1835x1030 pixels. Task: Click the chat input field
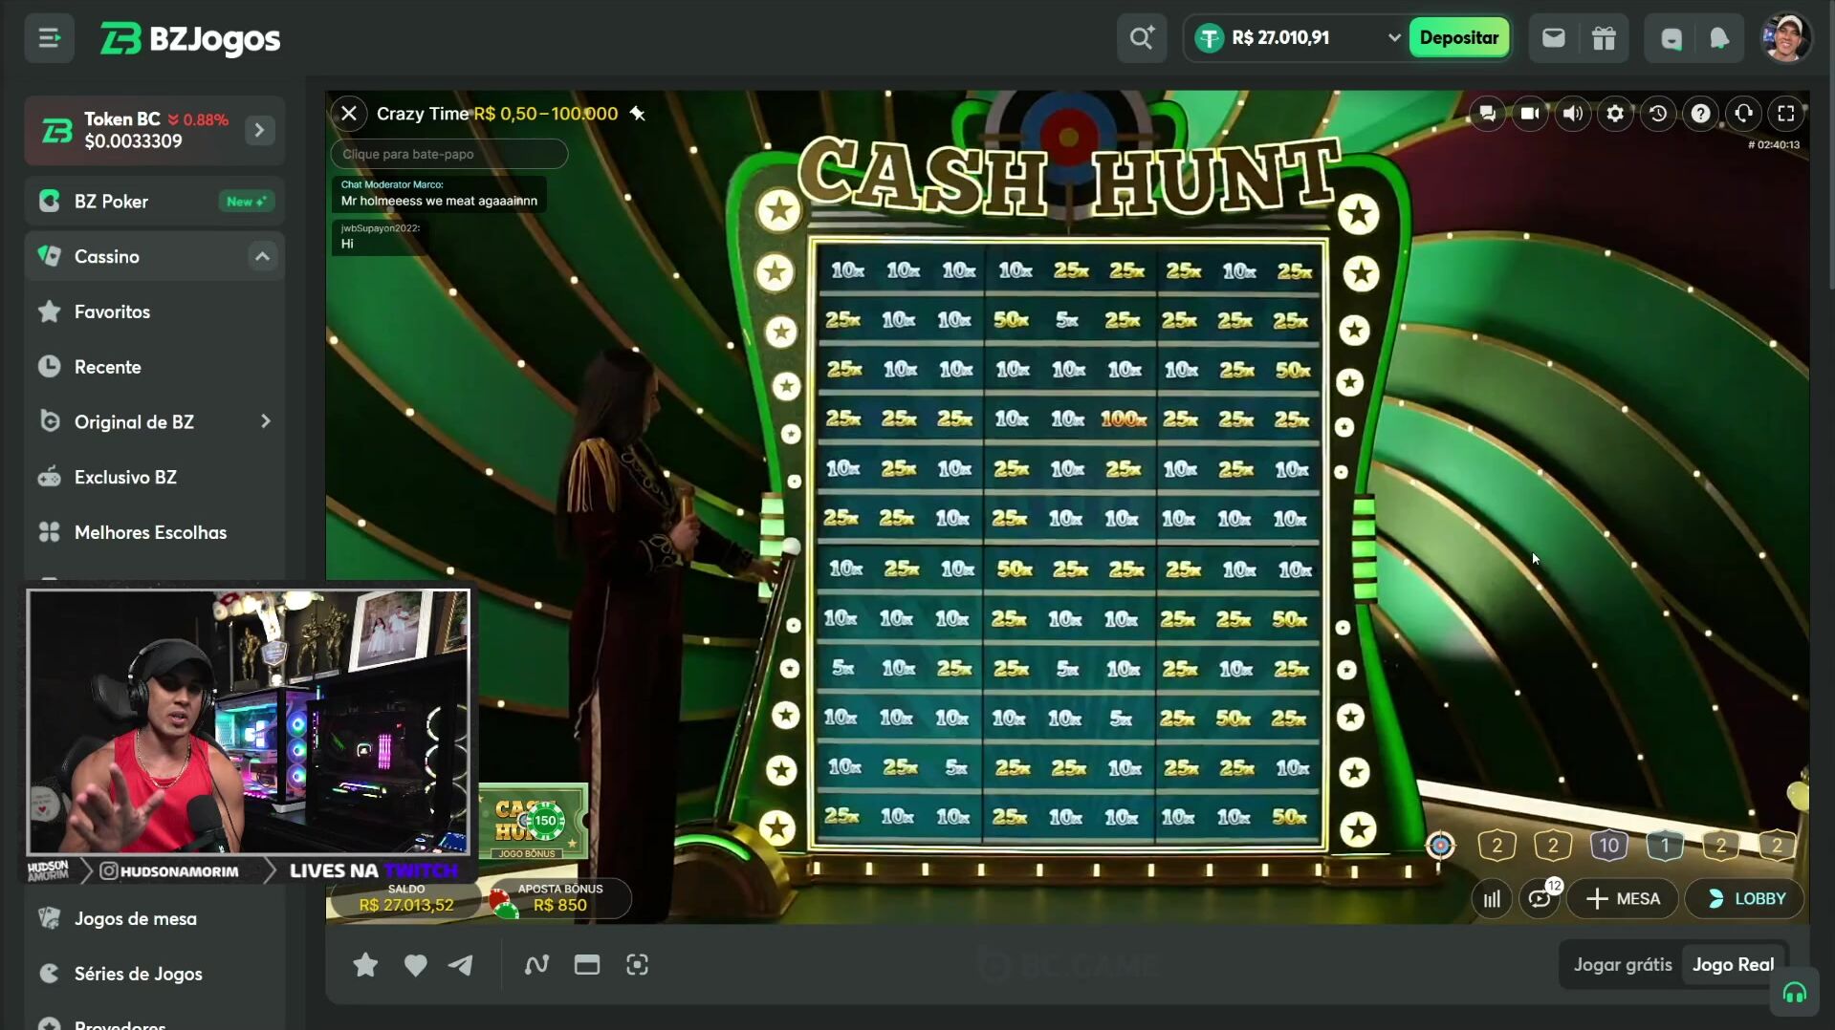coord(449,154)
